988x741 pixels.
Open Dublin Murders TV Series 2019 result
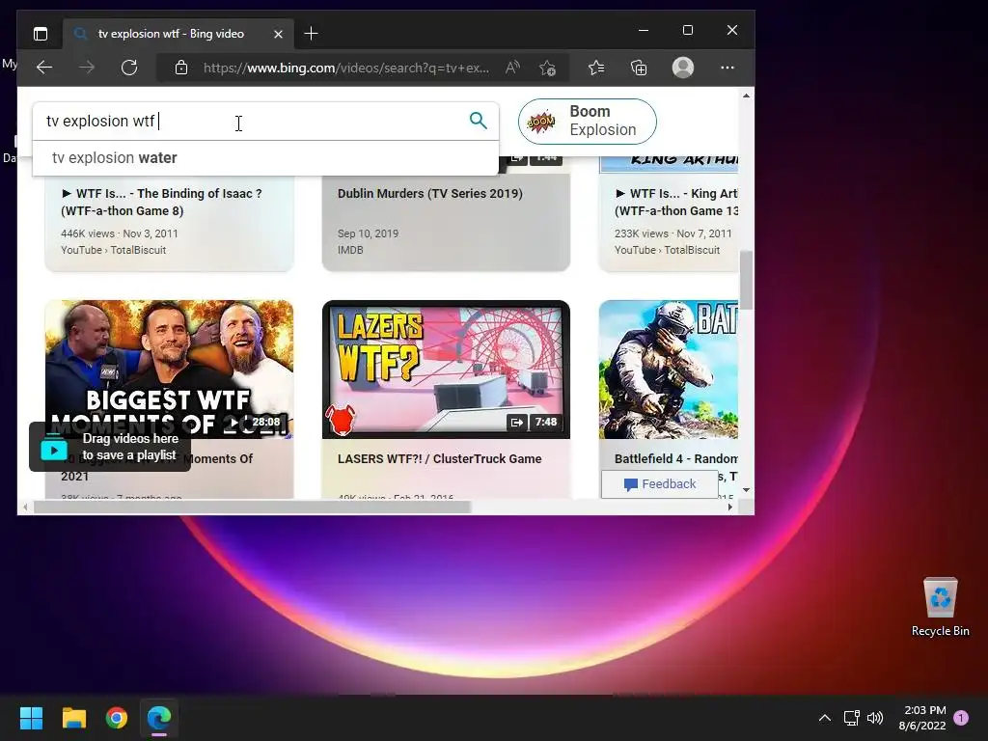pos(429,193)
